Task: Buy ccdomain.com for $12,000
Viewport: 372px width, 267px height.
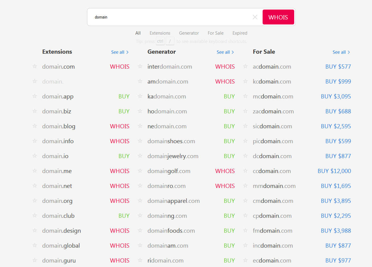Action: coord(334,171)
